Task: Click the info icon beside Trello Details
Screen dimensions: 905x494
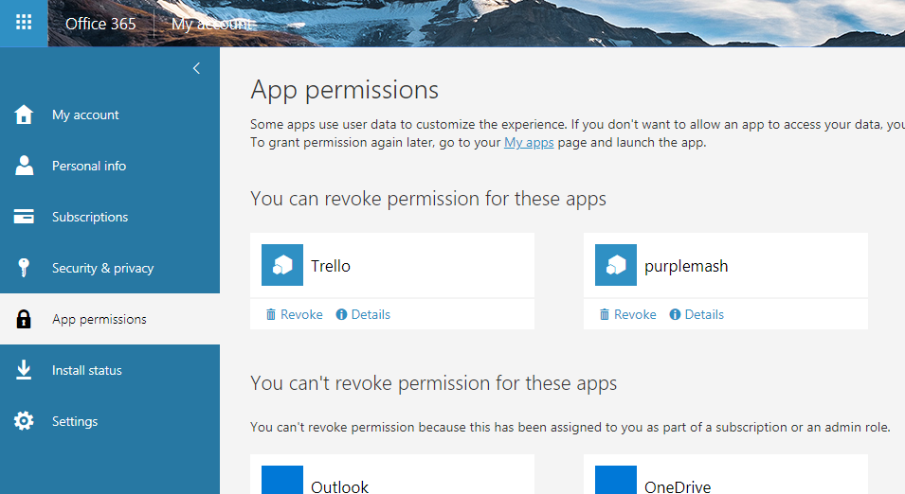Action: pyautogui.click(x=342, y=314)
